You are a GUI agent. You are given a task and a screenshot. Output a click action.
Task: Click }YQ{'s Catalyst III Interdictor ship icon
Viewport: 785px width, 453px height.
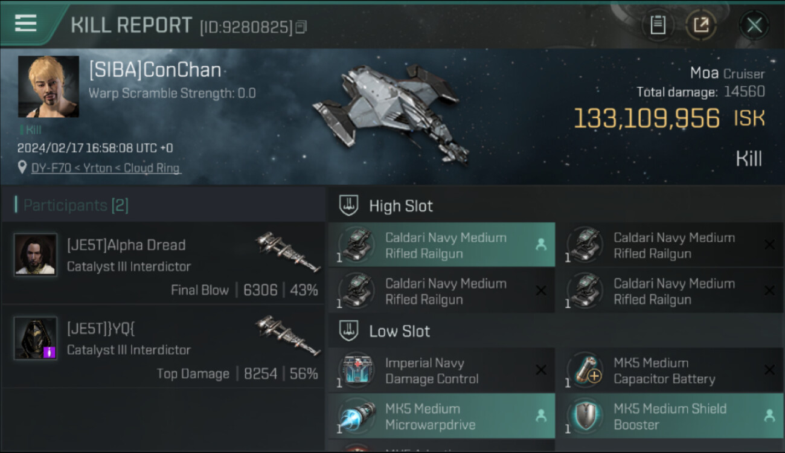click(288, 335)
